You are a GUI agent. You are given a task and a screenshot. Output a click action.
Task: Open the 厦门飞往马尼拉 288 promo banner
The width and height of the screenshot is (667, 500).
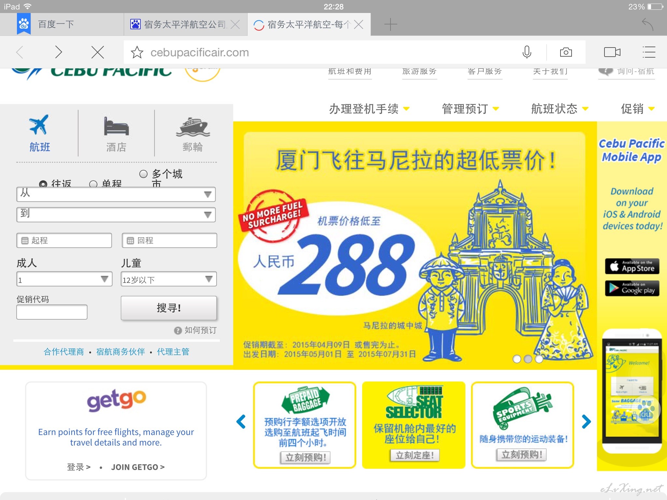(415, 246)
